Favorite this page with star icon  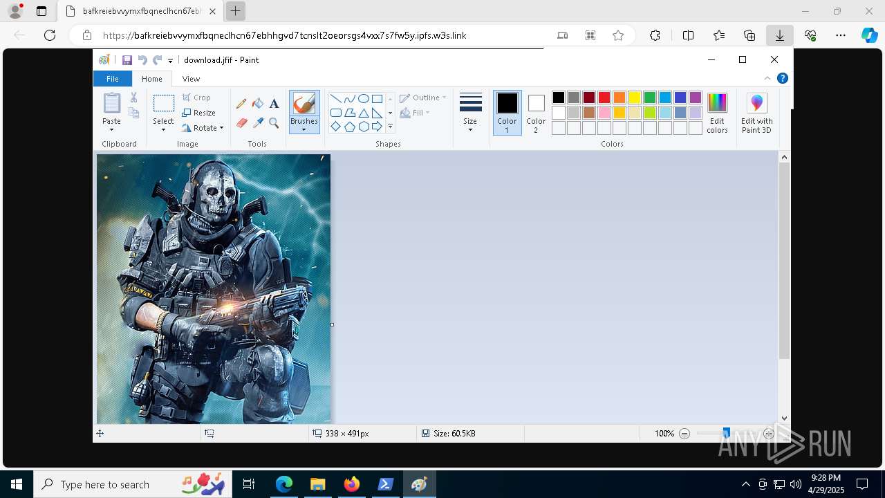pyautogui.click(x=618, y=35)
